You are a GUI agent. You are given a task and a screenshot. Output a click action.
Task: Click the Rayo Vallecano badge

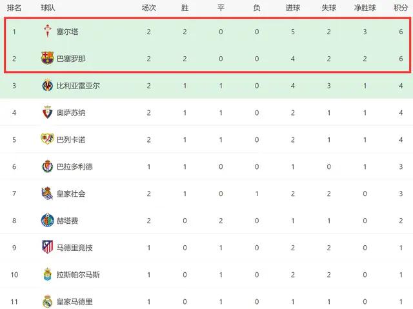(x=47, y=139)
